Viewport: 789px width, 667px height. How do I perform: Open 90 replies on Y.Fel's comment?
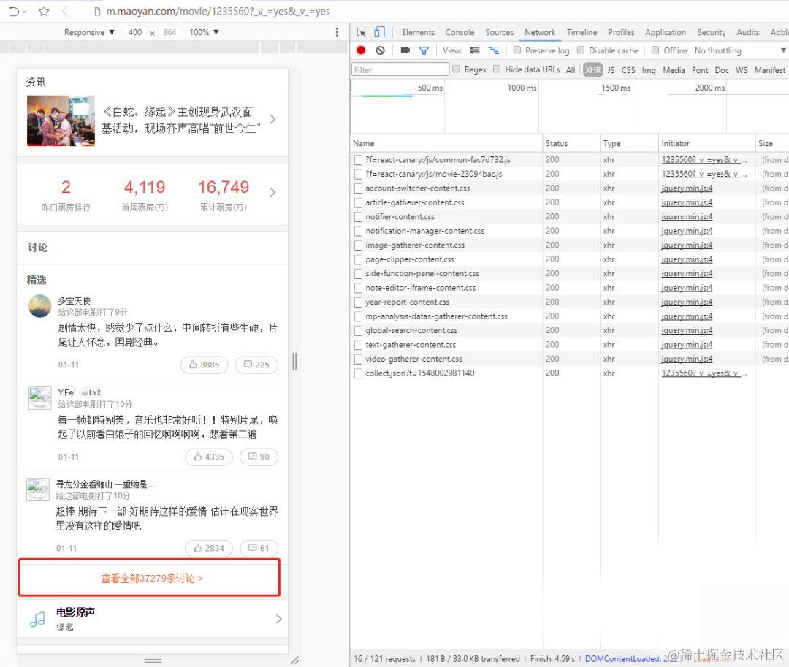[259, 457]
